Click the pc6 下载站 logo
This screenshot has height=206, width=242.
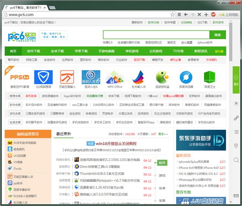(22, 37)
